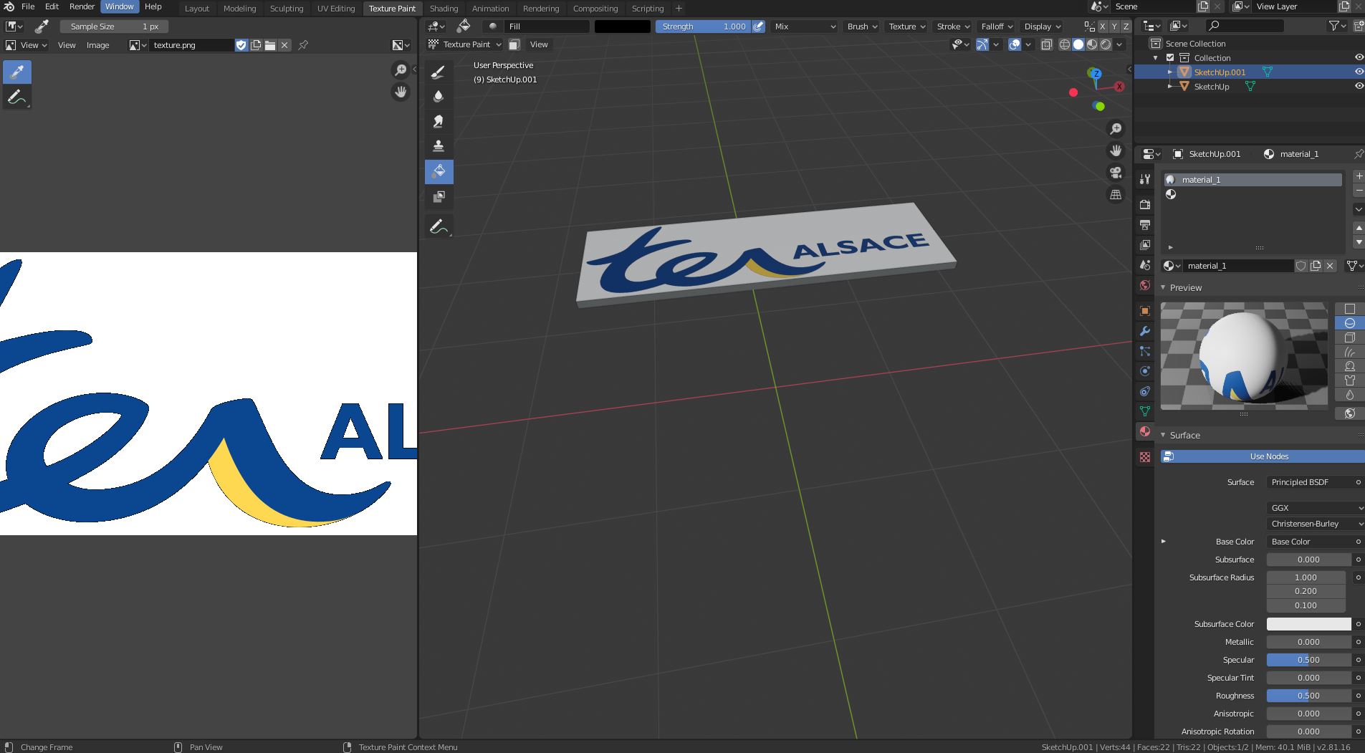Open the Display settings dropdown
This screenshot has height=753, width=1365.
(1042, 27)
